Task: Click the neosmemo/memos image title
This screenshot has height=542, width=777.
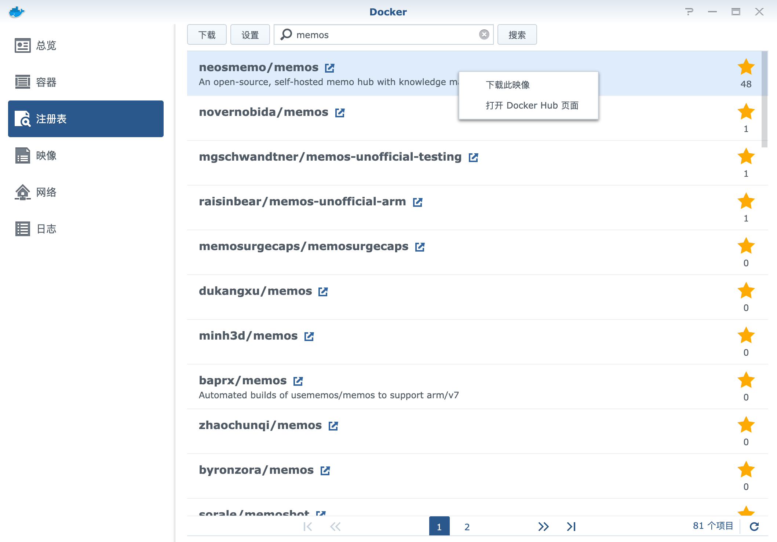Action: (259, 67)
